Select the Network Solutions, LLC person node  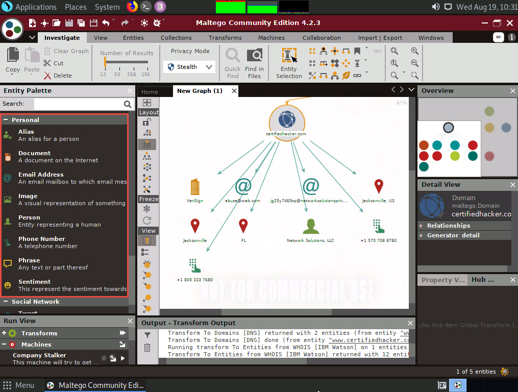[x=310, y=227]
